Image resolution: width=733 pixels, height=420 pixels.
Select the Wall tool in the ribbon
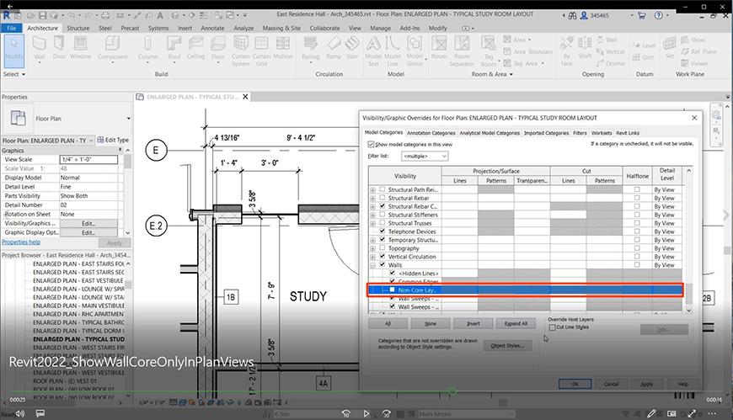point(40,49)
